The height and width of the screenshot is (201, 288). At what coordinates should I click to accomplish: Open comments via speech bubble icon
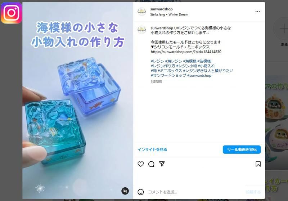point(151,164)
